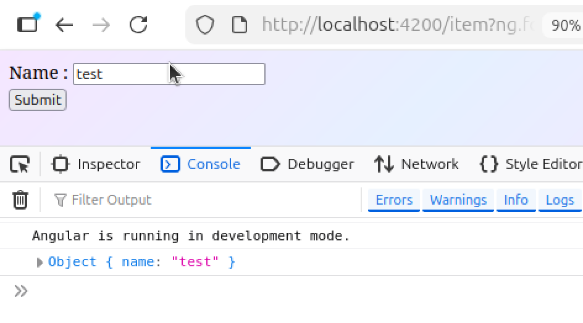Open the 90% zoom level indicator
583x323 pixels.
coord(564,25)
